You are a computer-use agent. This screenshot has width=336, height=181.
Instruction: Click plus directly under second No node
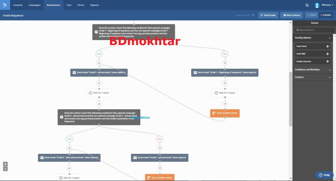click(160, 148)
